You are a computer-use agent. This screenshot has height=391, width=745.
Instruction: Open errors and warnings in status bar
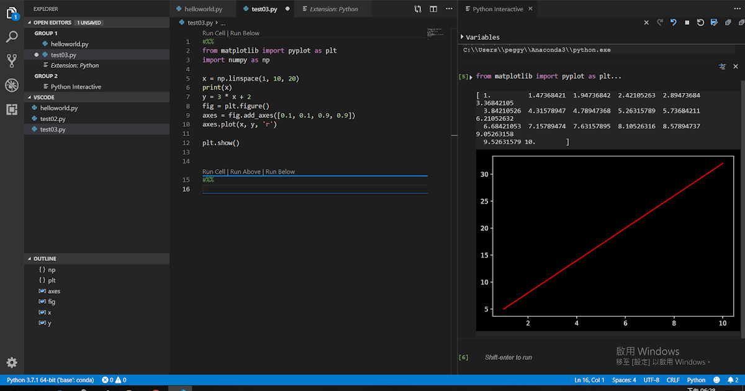coord(114,380)
